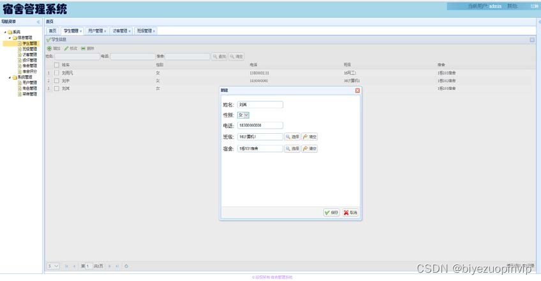Click the magnifier search button beside filter fields

coord(219,56)
